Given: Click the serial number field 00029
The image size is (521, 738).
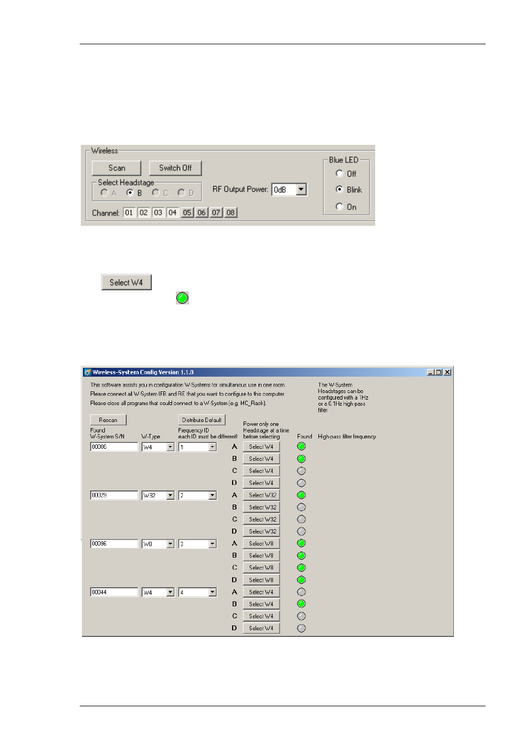Looking at the screenshot, I should tap(114, 495).
